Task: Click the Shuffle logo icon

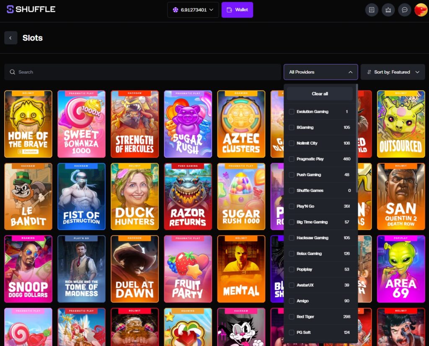Action: pos(10,9)
